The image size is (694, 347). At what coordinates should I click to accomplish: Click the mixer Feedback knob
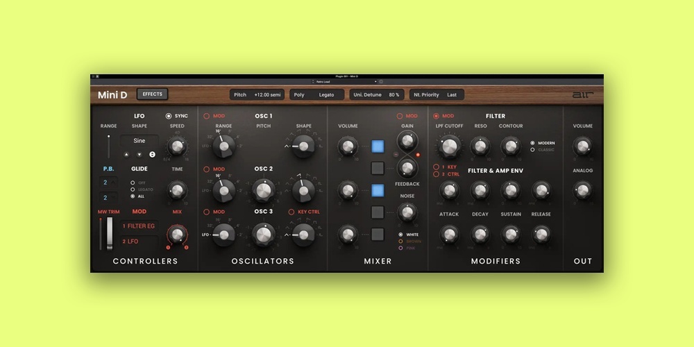coord(407,168)
